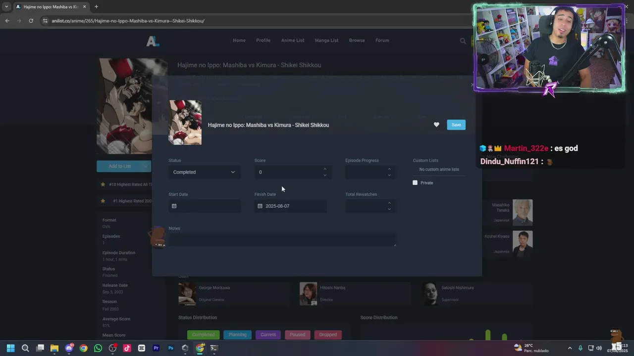Select the Completed status distribution chip
This screenshot has width=634, height=356.
[203, 334]
